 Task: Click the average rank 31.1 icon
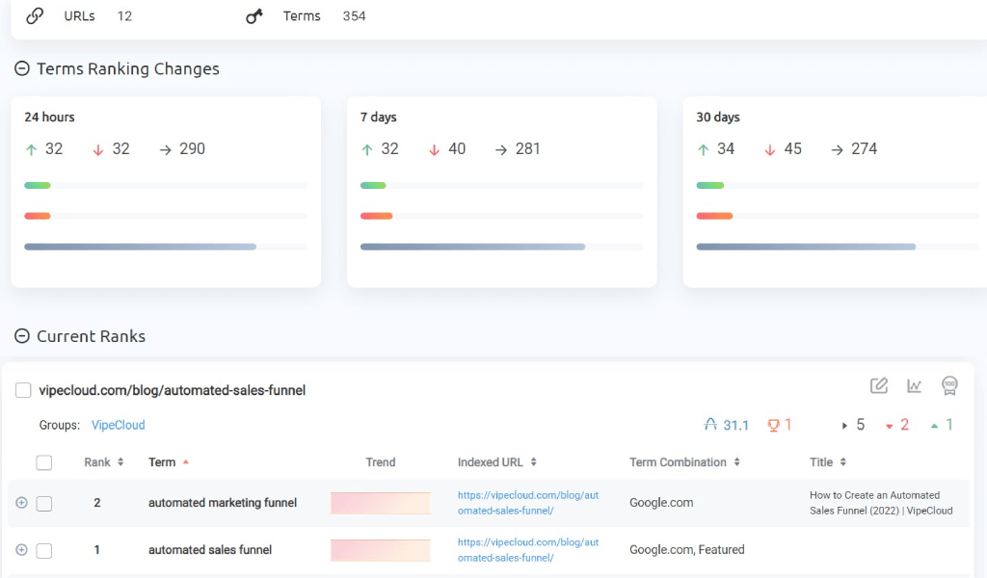click(x=710, y=425)
